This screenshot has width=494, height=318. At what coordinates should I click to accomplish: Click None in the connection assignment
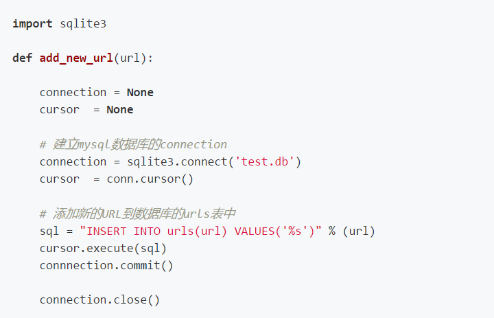coord(140,93)
